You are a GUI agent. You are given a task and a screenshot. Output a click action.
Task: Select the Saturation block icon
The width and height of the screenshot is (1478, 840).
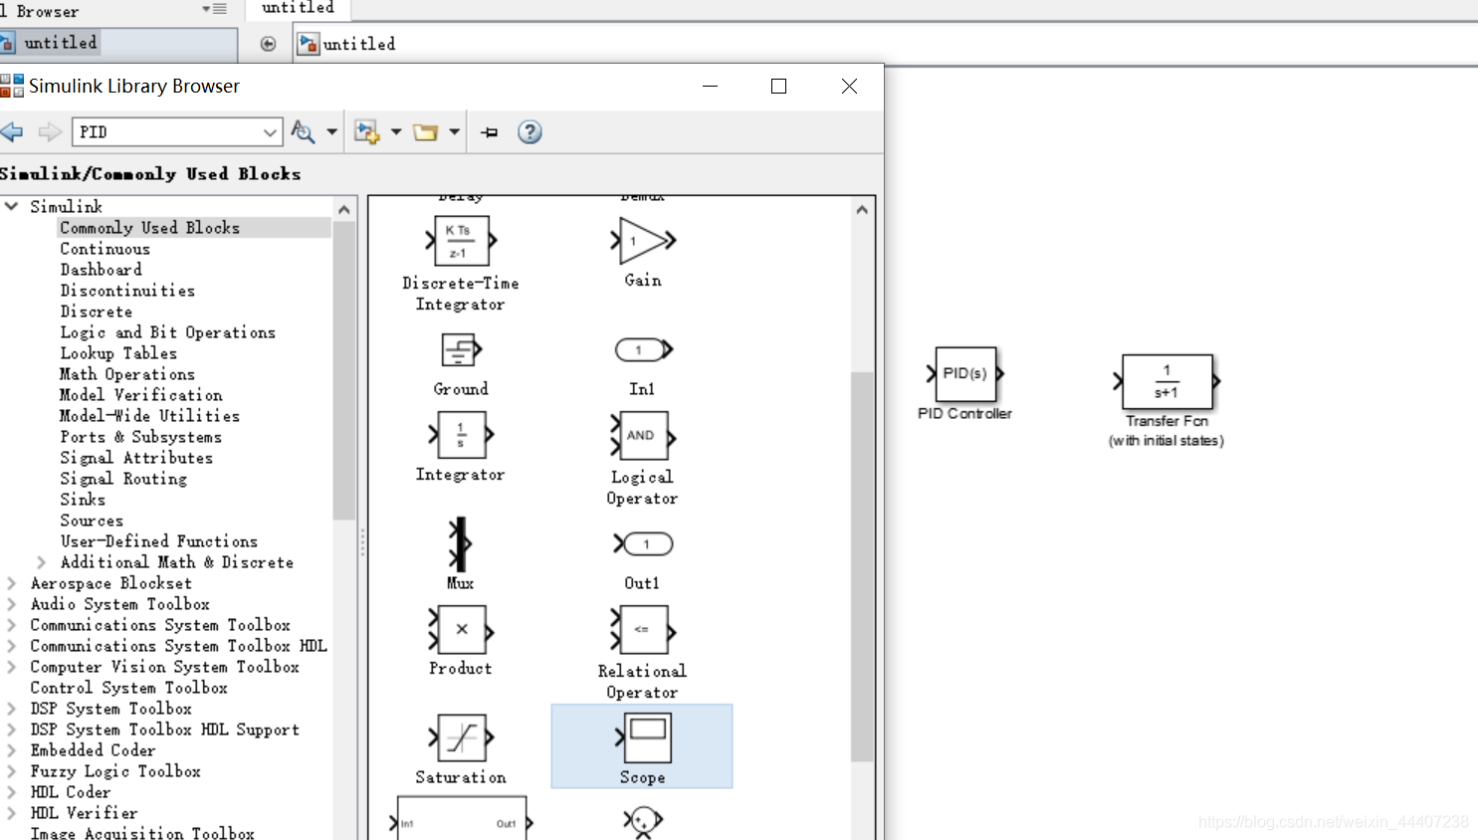461,738
